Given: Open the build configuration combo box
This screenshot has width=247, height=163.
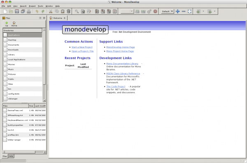Looking at the screenshot, I should (x=127, y=12).
